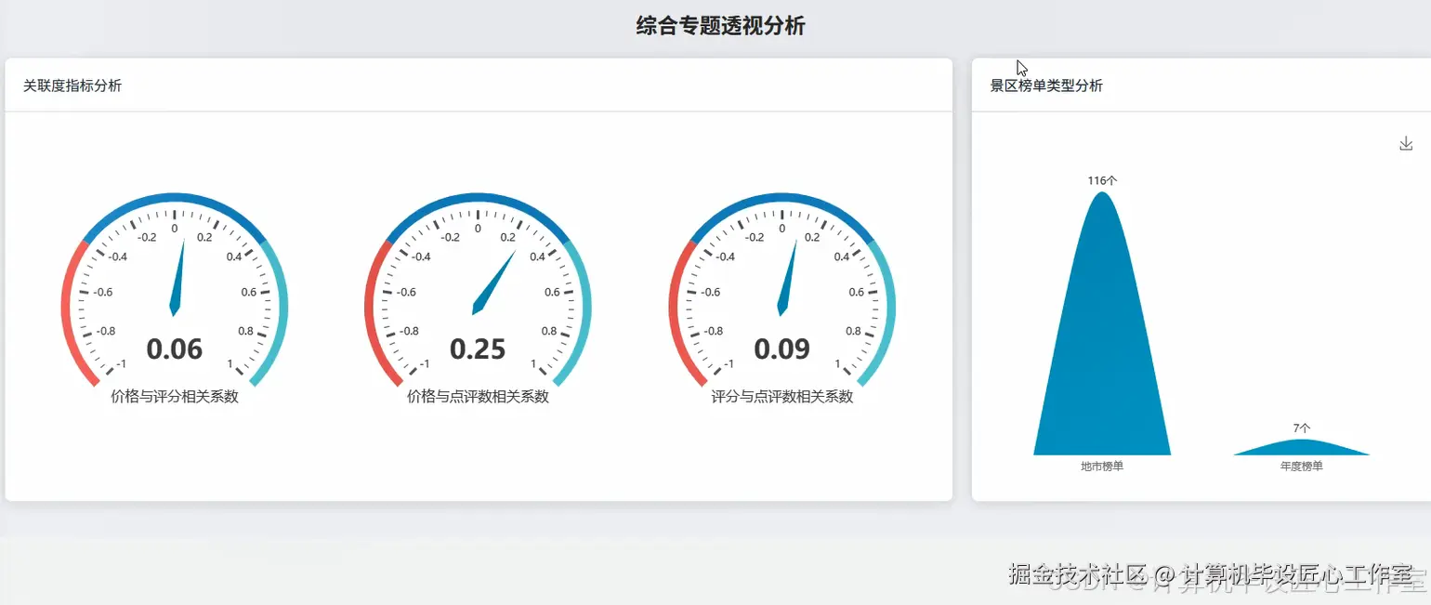
Task: Click the 综合专题透视分析 page title
Action: [x=719, y=25]
